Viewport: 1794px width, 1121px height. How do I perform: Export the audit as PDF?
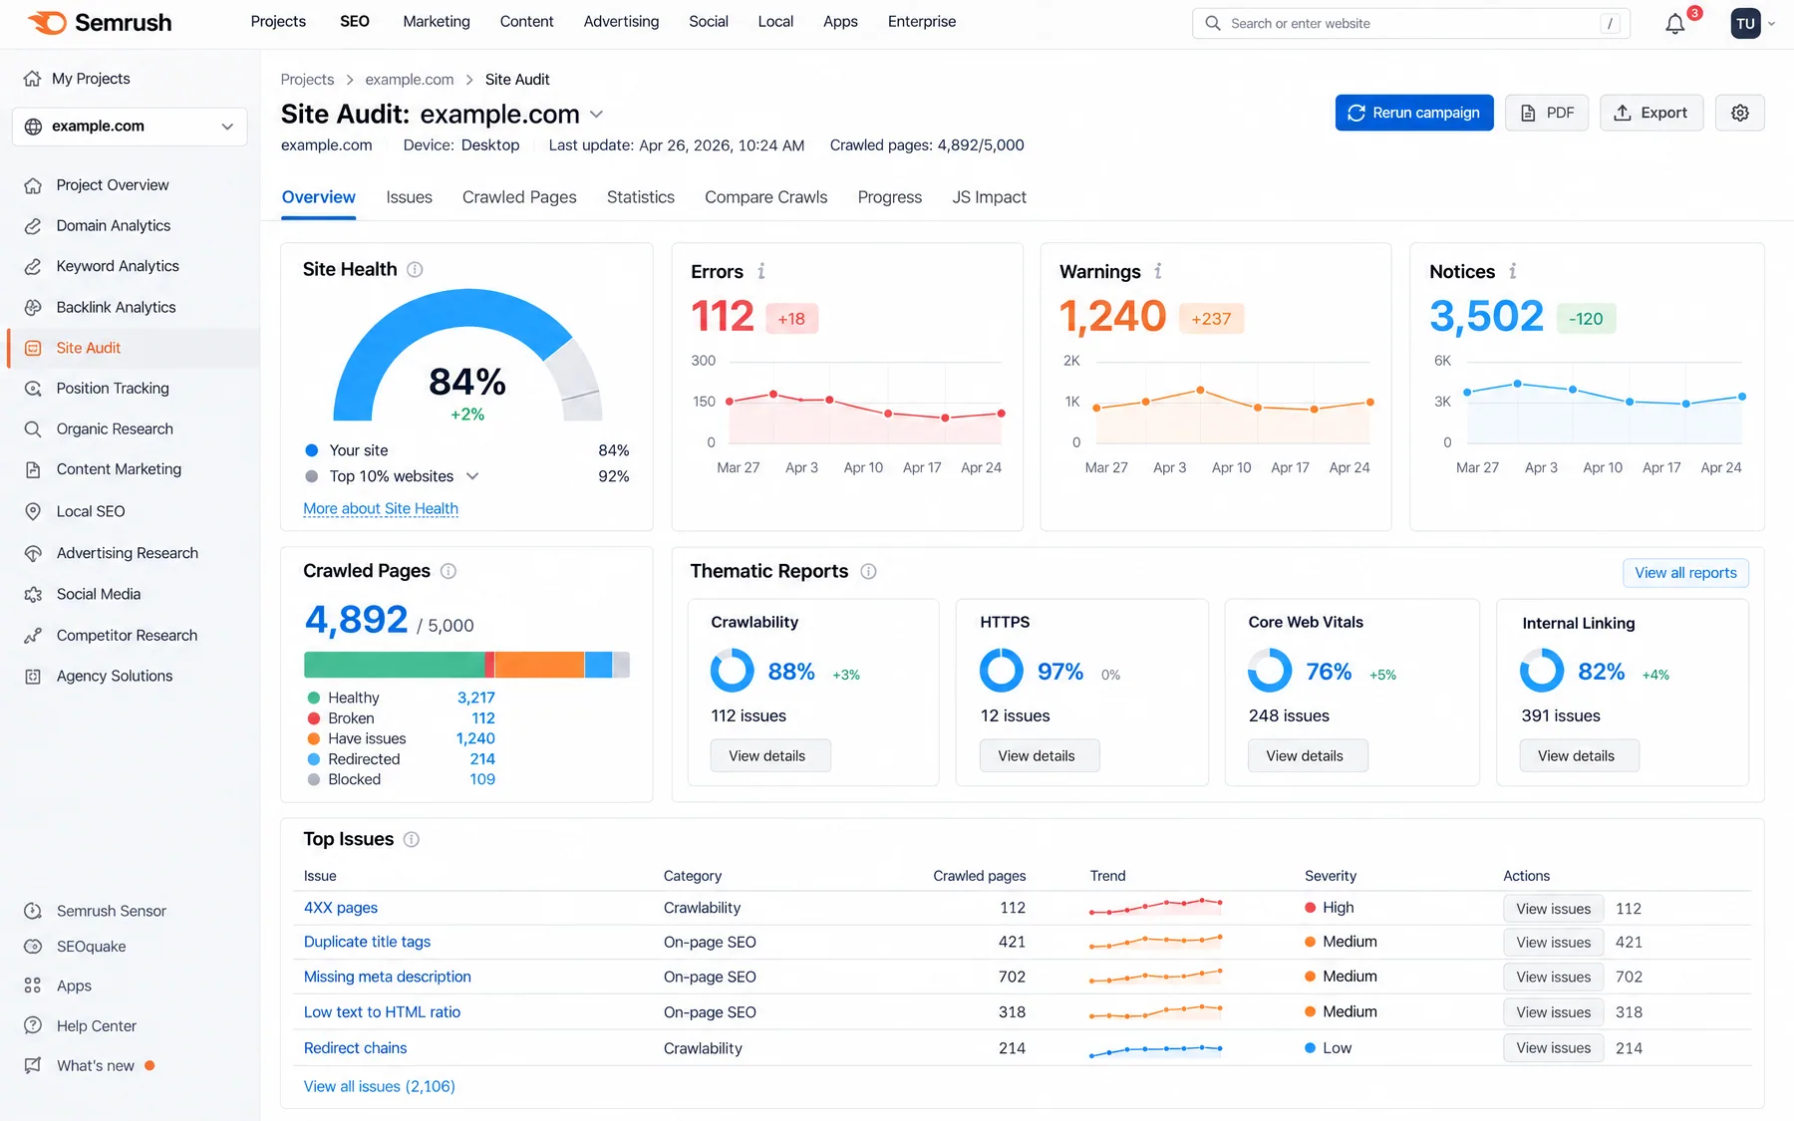[1547, 113]
